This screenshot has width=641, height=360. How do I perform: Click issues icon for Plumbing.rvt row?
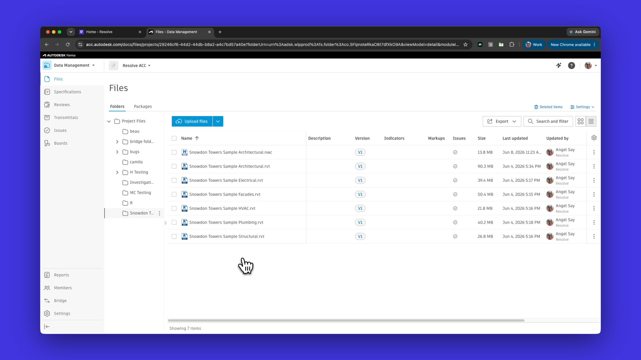coord(455,222)
